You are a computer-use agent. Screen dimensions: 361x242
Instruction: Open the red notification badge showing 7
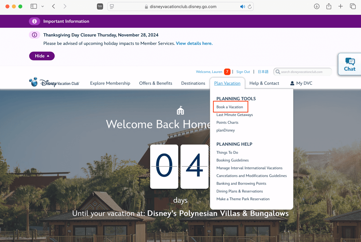click(x=227, y=72)
